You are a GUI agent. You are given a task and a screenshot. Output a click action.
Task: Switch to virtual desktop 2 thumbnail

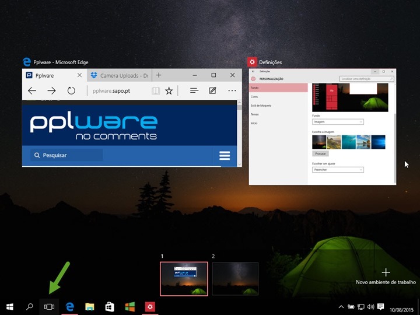click(x=235, y=279)
